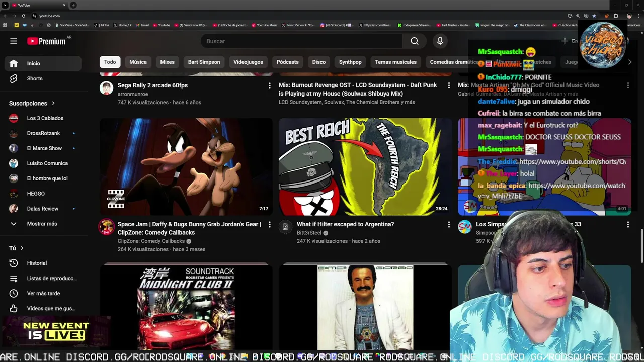
Task: Click the search magnifier button
Action: click(415, 41)
